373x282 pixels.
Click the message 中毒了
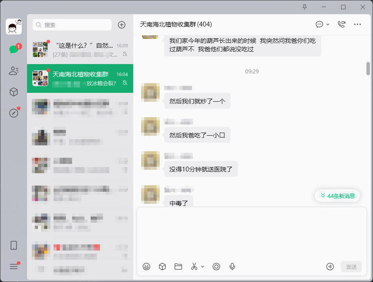pyautogui.click(x=179, y=202)
